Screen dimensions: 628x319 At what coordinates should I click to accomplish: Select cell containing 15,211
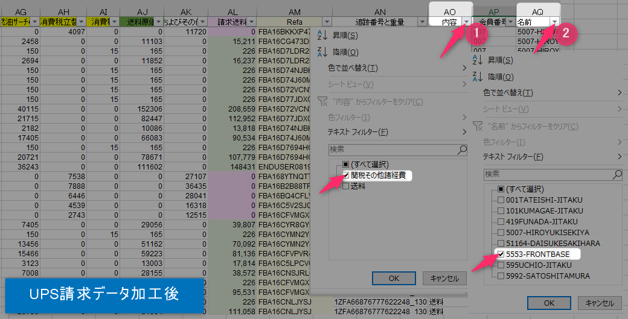click(232, 41)
